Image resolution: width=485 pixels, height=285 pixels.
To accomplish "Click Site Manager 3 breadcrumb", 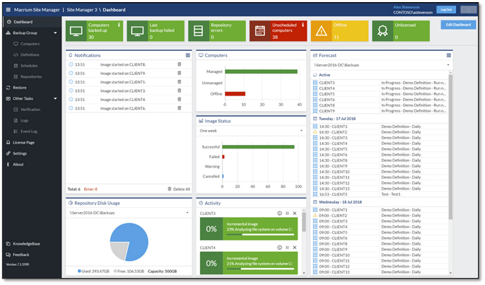I will (x=82, y=10).
